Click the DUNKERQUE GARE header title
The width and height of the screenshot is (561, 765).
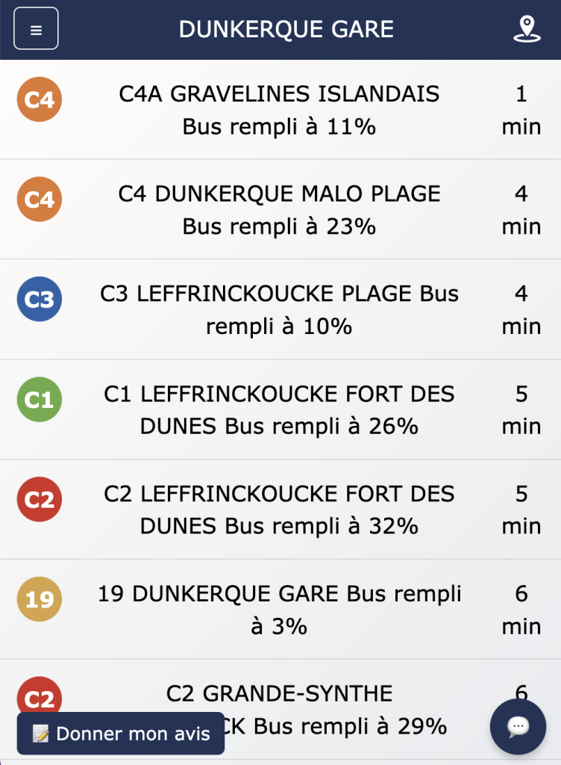[286, 29]
